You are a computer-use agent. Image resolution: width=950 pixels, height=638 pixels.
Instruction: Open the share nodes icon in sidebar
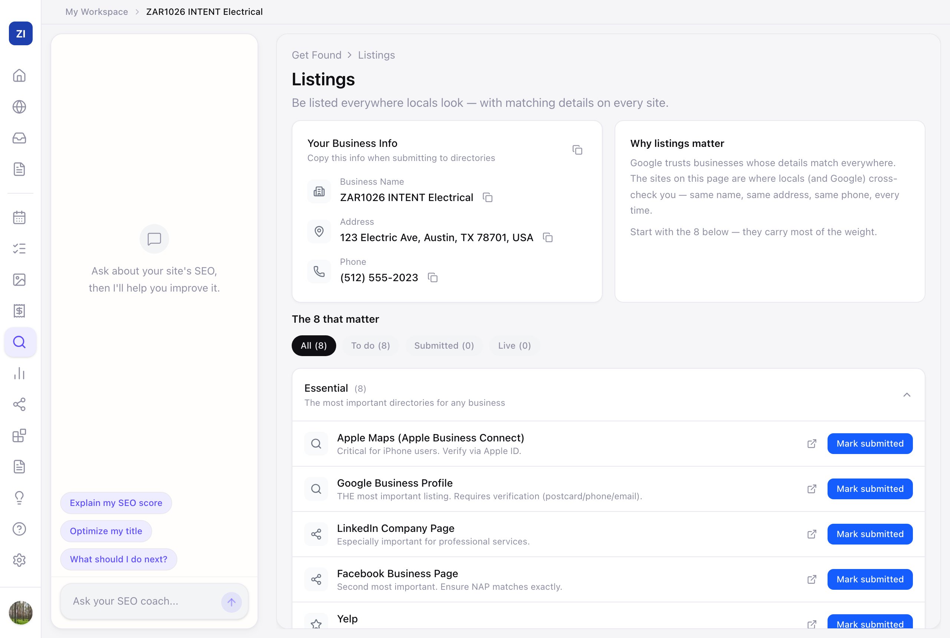[19, 404]
